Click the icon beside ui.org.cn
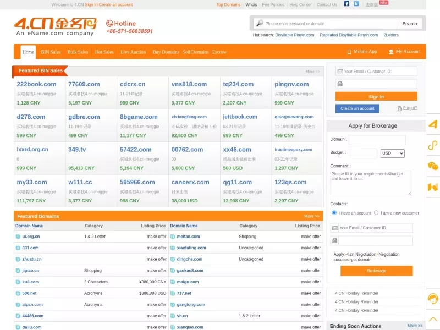The image size is (440, 330). tap(18, 237)
